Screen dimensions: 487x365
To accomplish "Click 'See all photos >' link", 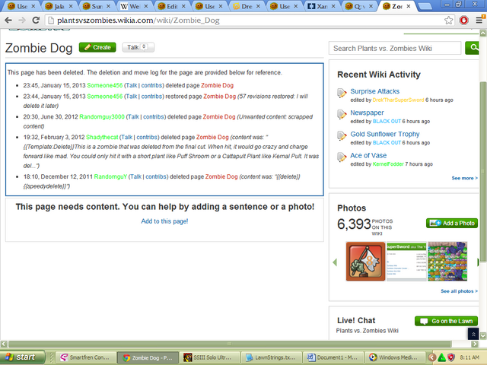I will pyautogui.click(x=460, y=291).
